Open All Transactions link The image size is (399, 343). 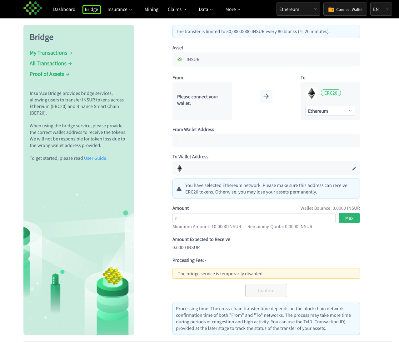click(51, 63)
